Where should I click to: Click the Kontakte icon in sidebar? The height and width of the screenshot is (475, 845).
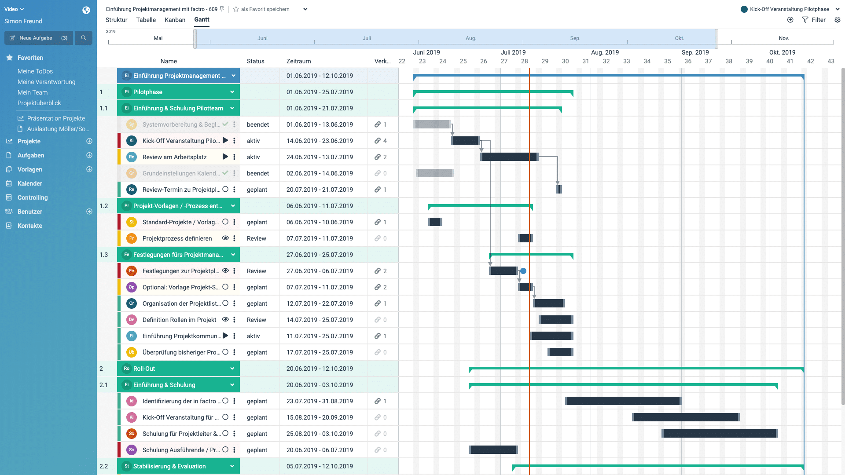9,226
